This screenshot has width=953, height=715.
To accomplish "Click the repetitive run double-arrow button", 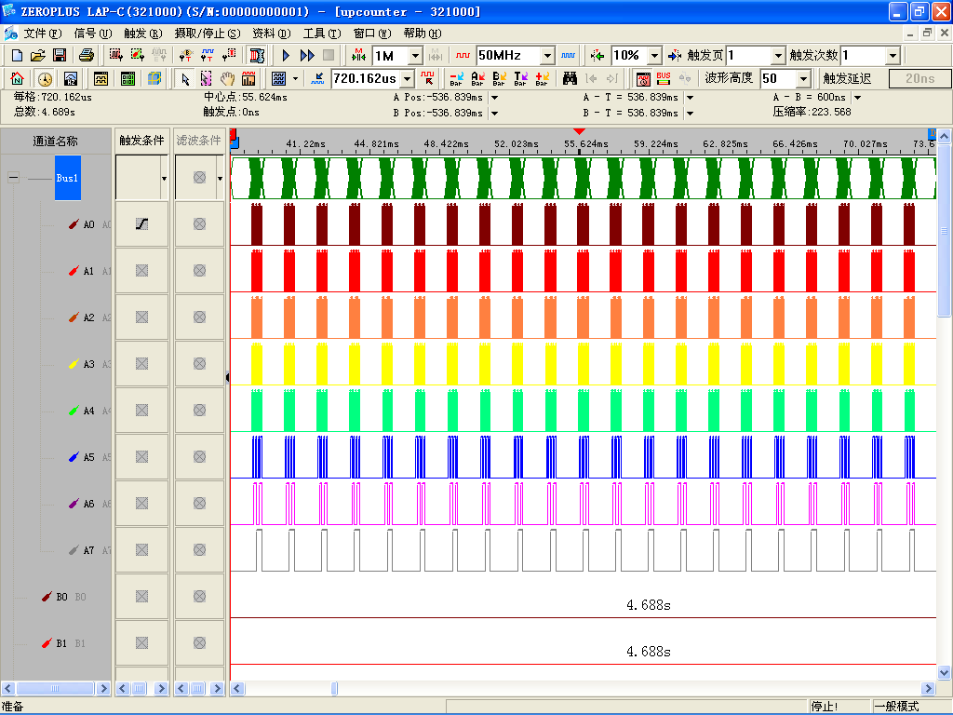I will click(307, 56).
